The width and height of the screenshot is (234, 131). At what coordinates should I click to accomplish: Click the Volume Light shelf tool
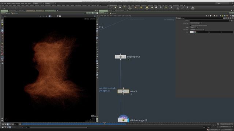(136, 8)
